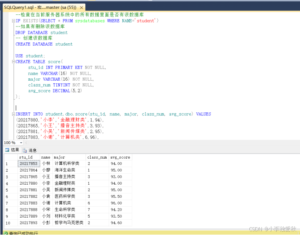Close the SQLQuery1.sql tab
Screen dimensions: 300x235
tap(82, 8)
